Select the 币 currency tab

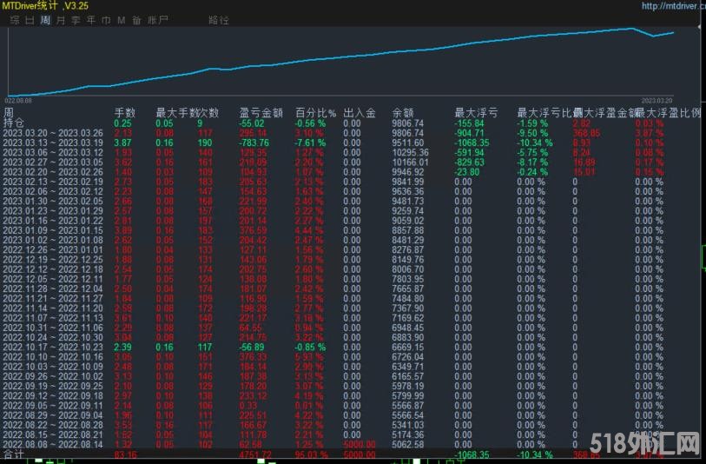[106, 19]
